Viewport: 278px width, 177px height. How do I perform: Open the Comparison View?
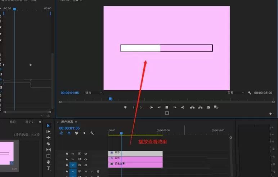click(216, 107)
